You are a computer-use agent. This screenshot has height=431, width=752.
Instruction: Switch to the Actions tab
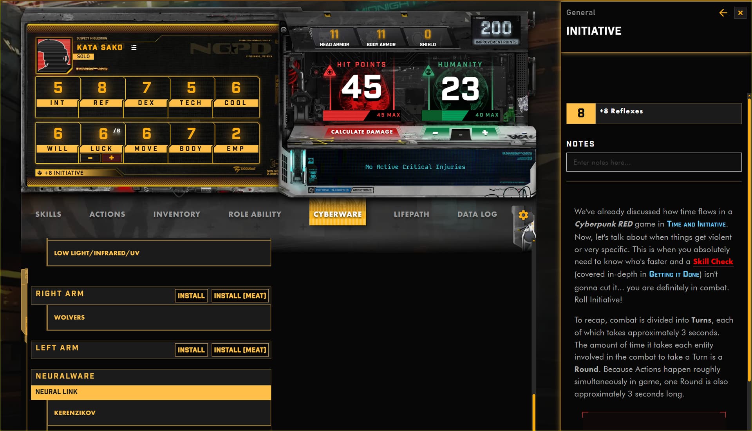coord(107,214)
